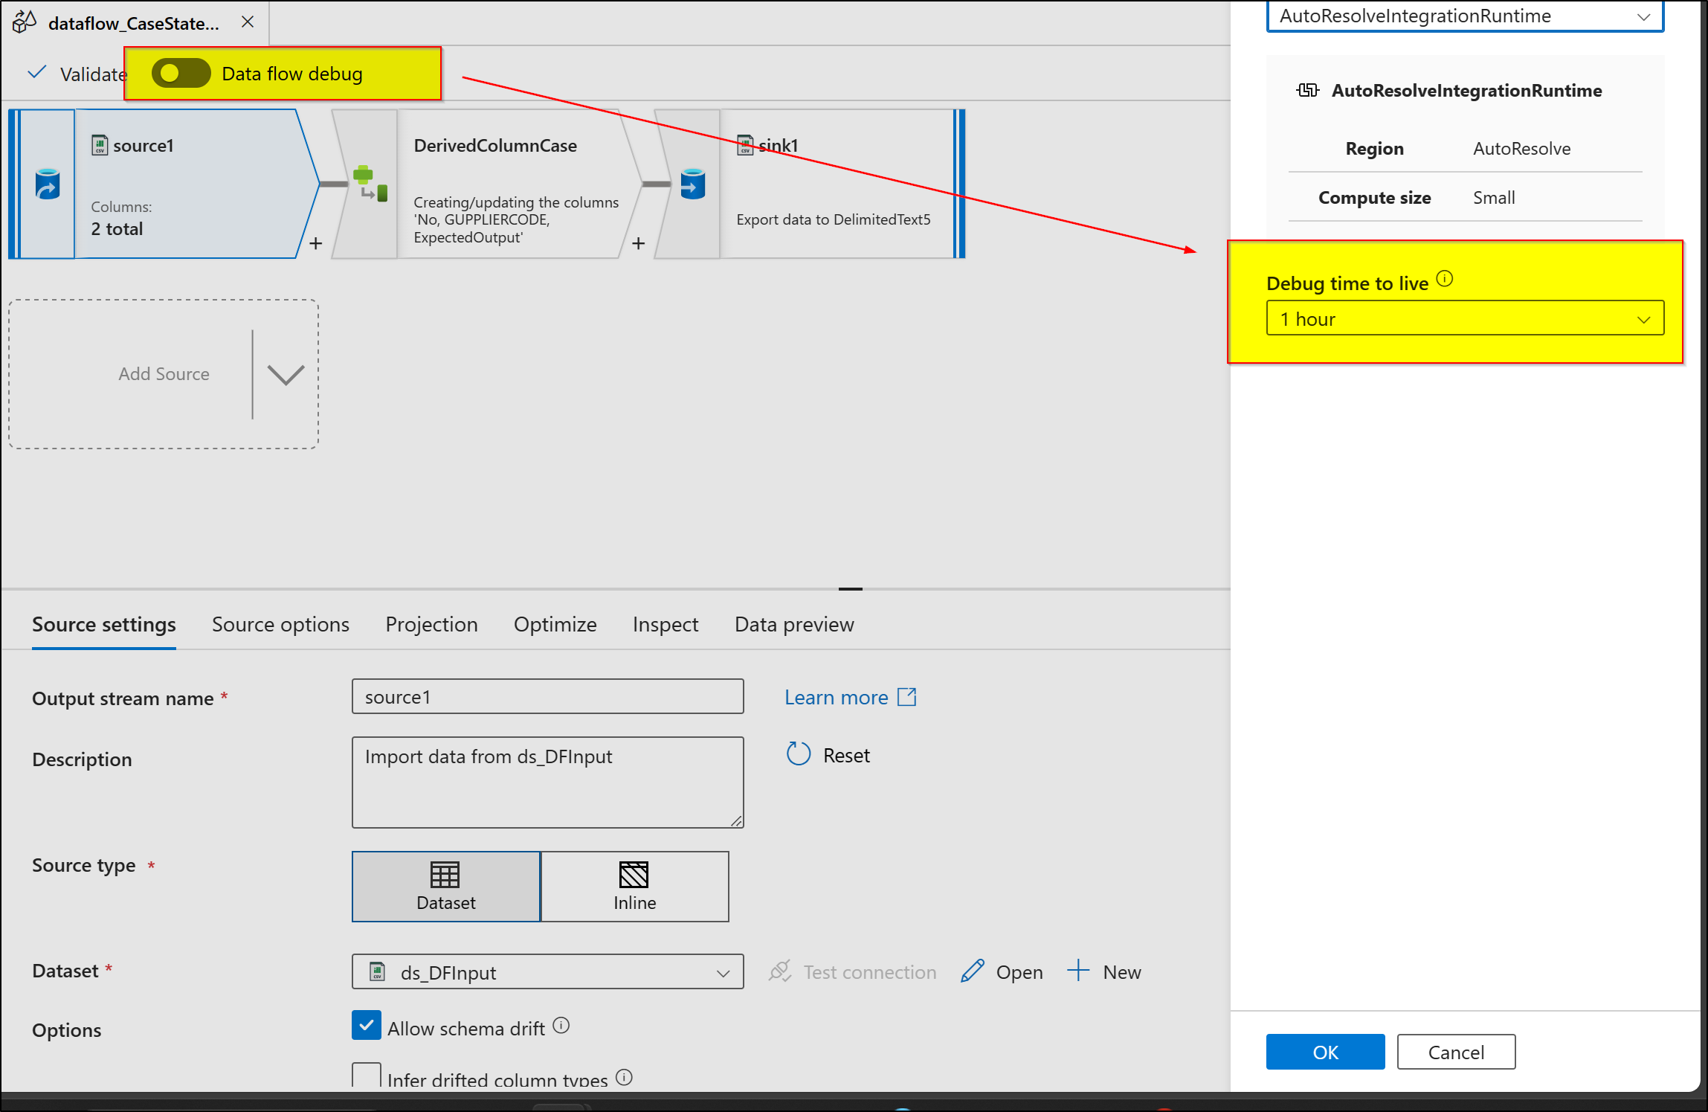
Task: Click the Validate checkmark icon
Action: click(36, 72)
